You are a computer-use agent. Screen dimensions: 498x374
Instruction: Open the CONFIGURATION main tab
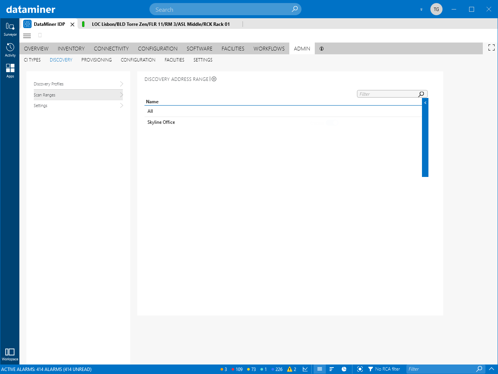coord(158,49)
